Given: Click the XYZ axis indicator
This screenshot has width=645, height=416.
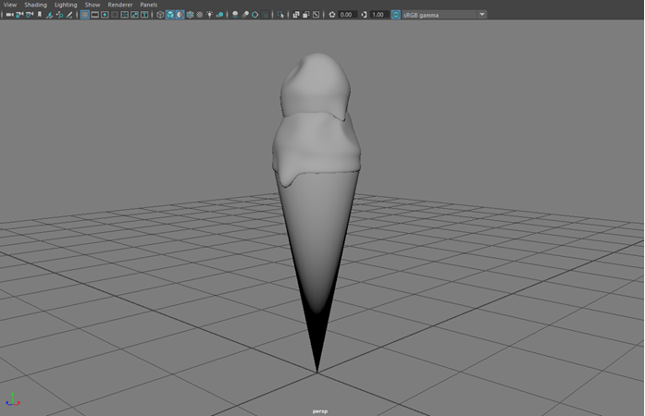Looking at the screenshot, I should coord(13,399).
